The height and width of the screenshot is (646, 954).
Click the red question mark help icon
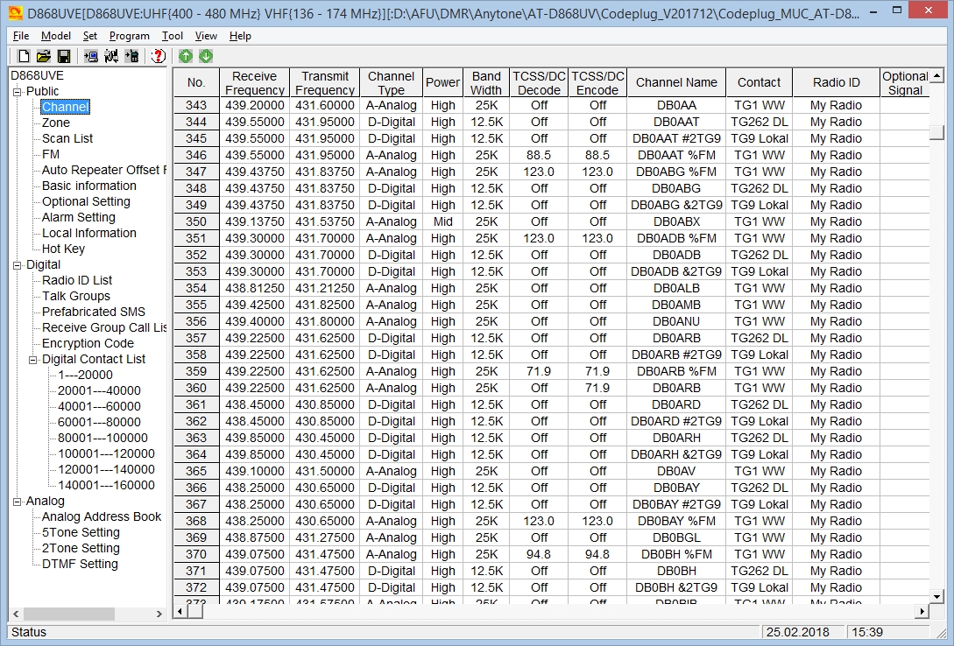click(158, 56)
